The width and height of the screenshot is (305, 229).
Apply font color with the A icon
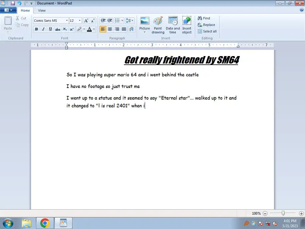point(89,29)
